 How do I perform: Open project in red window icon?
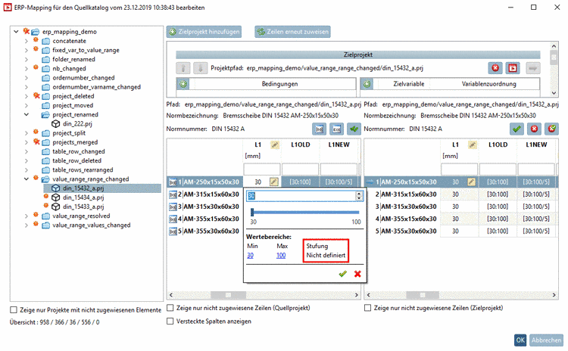513,68
